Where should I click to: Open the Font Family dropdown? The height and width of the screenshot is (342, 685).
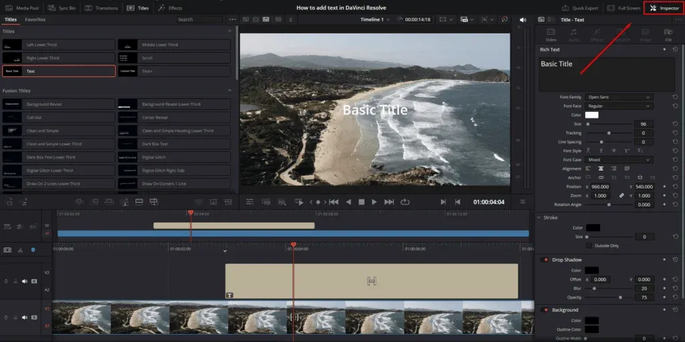click(x=619, y=97)
